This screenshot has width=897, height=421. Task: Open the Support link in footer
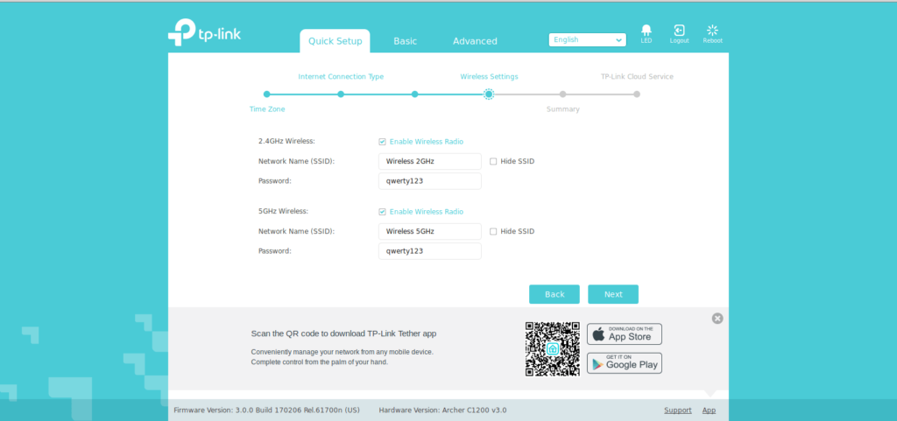point(677,410)
